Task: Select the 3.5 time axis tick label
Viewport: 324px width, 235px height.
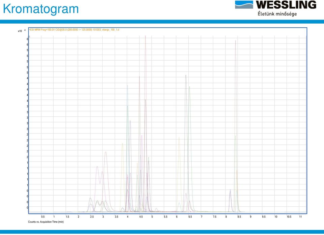Action: click(116, 217)
